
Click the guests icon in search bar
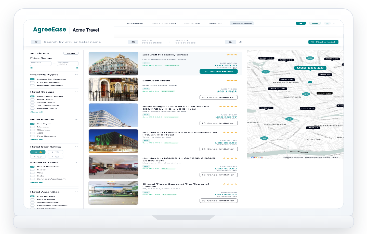(x=231, y=42)
